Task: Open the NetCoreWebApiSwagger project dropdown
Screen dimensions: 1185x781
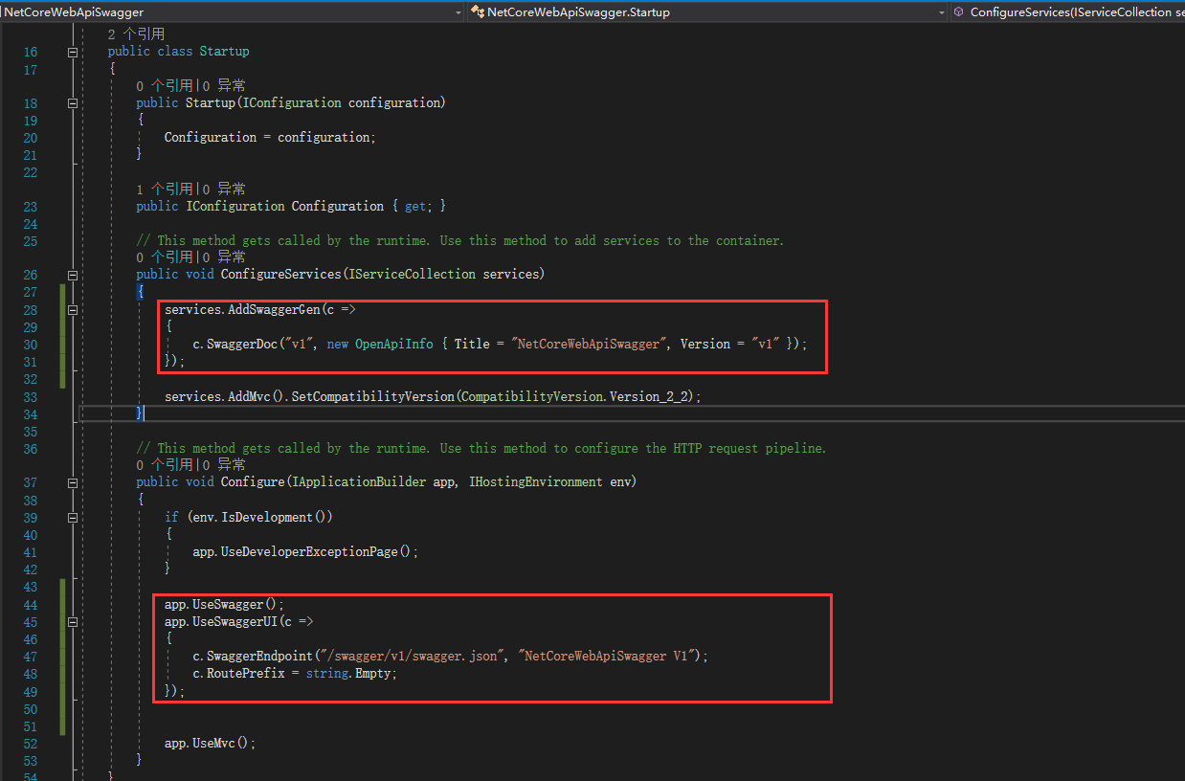Action: (x=233, y=11)
